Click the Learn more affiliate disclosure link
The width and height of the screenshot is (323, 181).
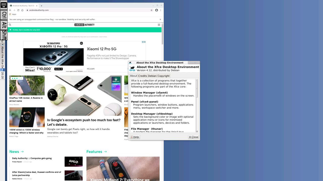103,37
